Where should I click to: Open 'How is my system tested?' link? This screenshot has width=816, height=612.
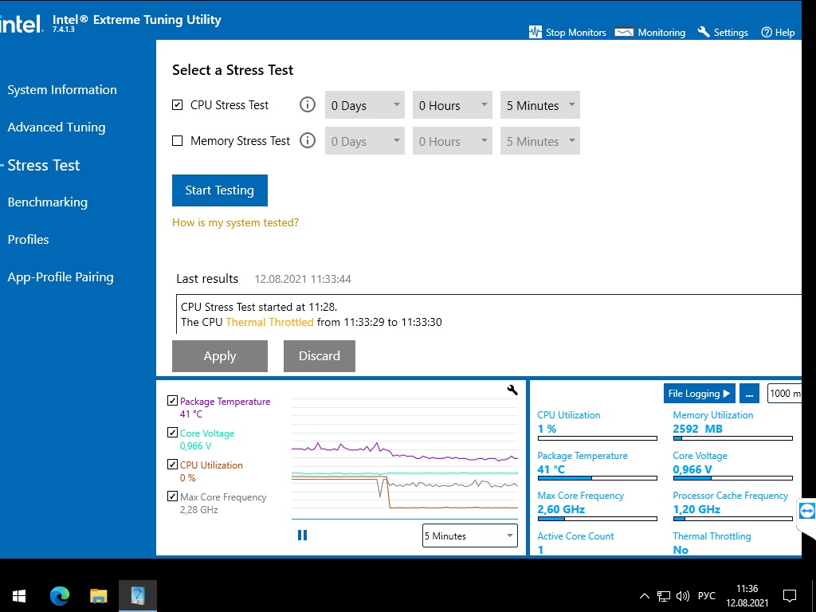(235, 223)
